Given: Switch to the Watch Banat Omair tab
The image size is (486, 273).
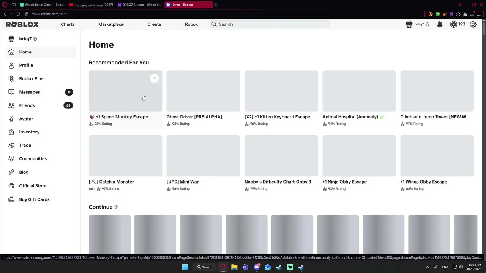Looking at the screenshot, I should coord(42,5).
